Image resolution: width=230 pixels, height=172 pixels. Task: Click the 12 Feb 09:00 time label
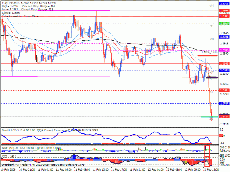pos(192,170)
